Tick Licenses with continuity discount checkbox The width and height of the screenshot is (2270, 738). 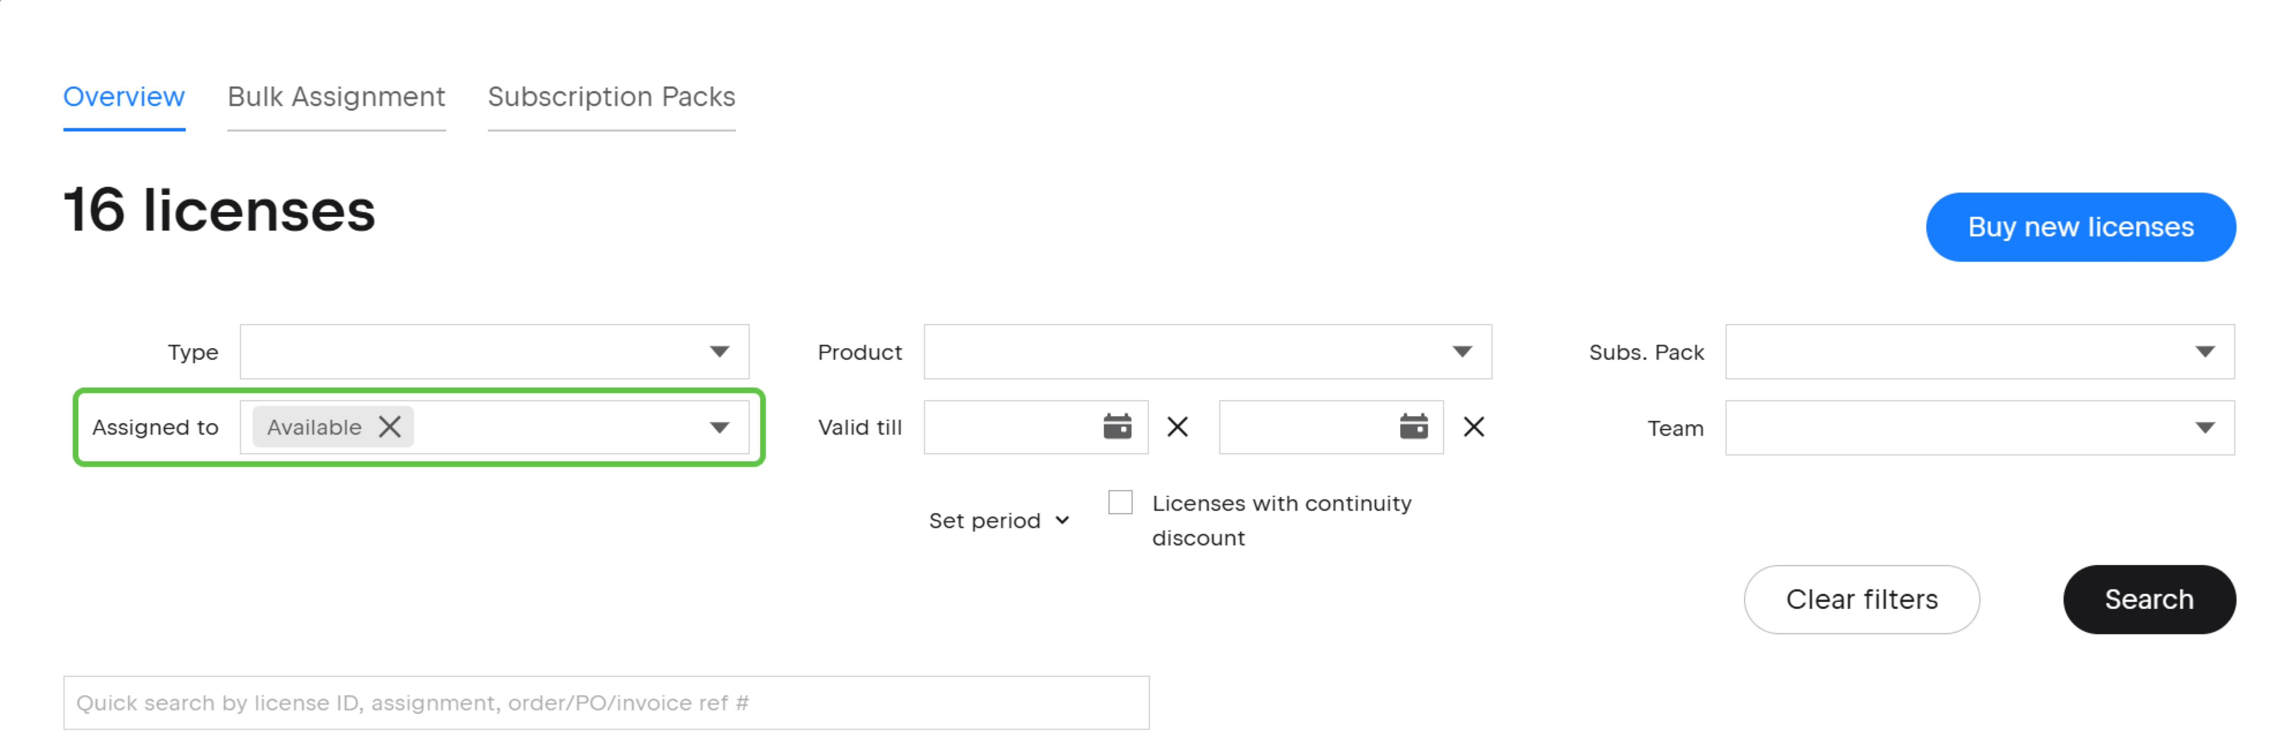[x=1120, y=503]
